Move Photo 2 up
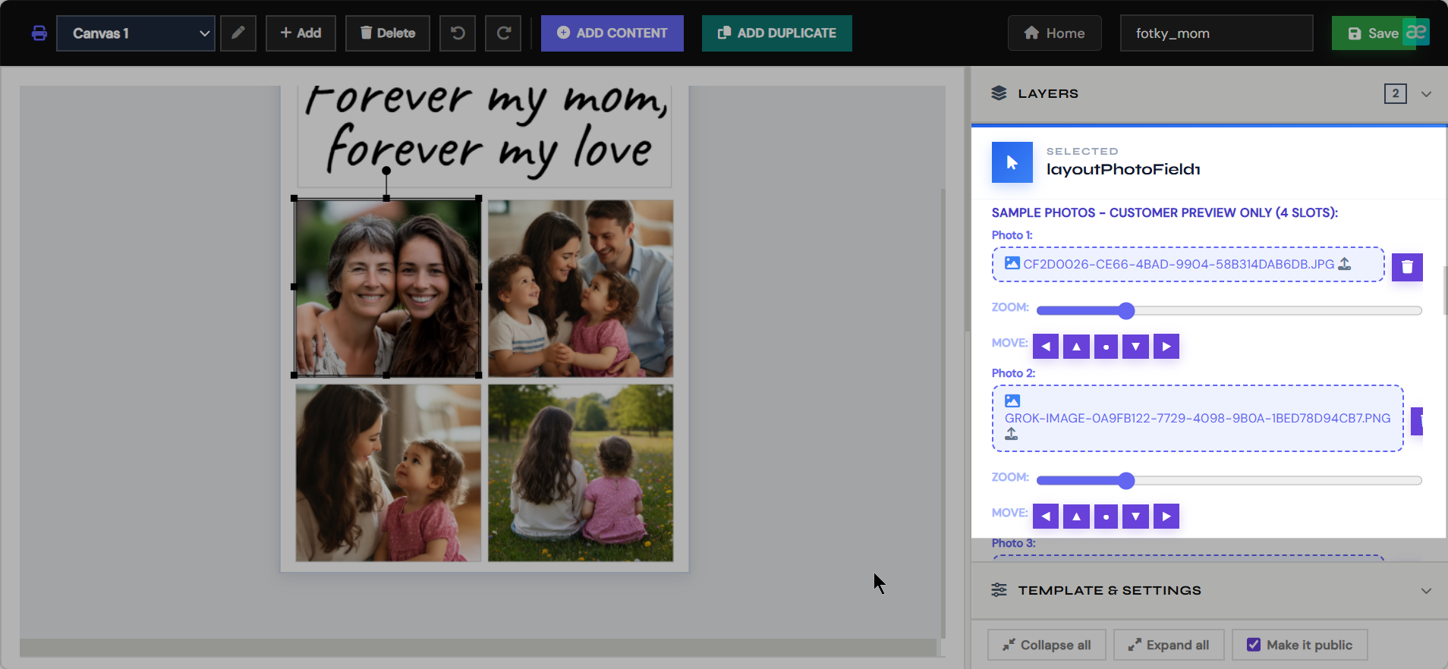Image resolution: width=1448 pixels, height=669 pixels. point(1076,517)
